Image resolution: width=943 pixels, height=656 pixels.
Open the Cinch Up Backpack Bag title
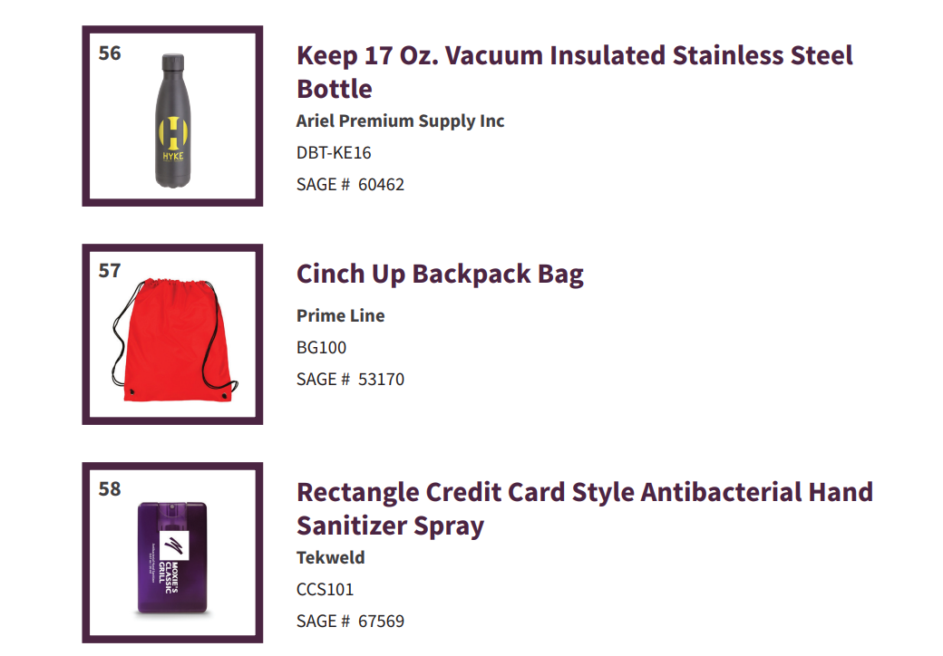(440, 274)
